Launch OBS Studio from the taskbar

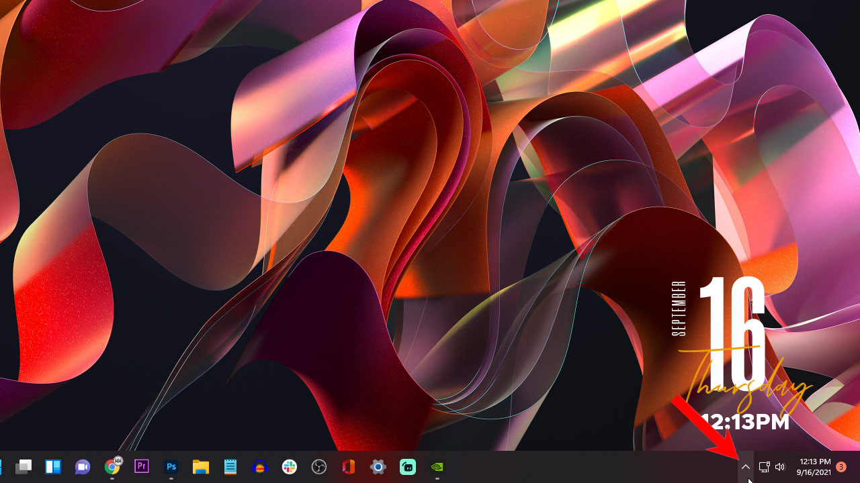coord(318,466)
